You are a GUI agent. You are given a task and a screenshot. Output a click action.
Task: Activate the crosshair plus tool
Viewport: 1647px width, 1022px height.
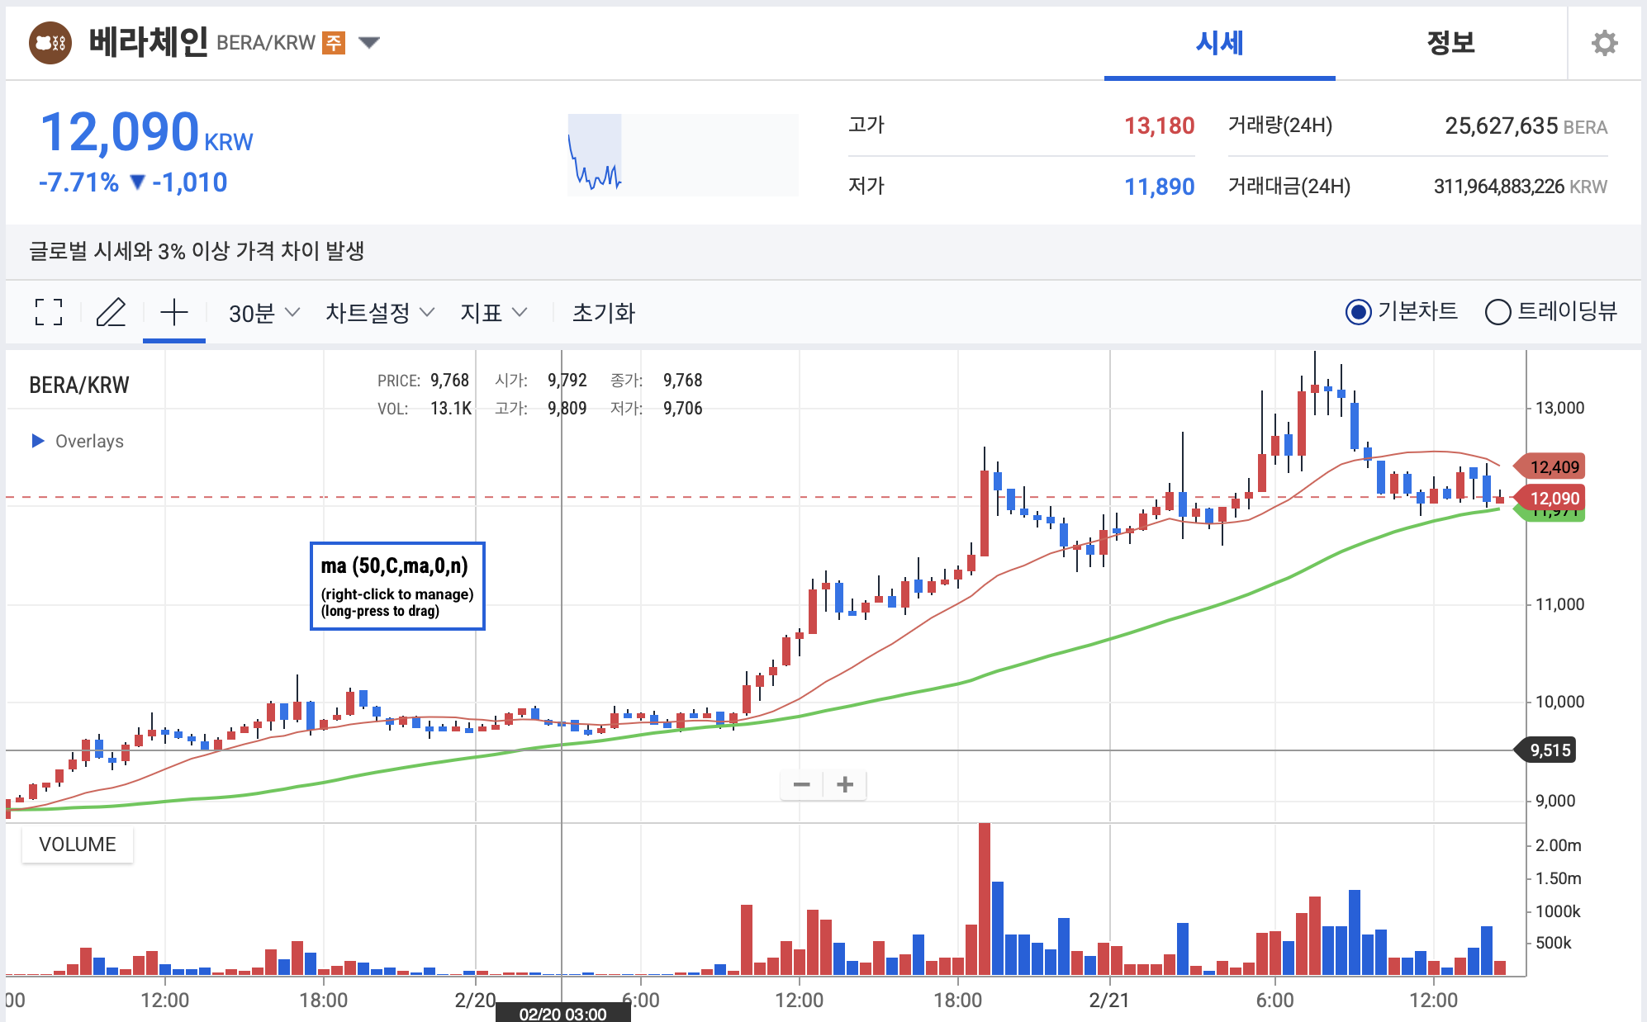tap(173, 312)
